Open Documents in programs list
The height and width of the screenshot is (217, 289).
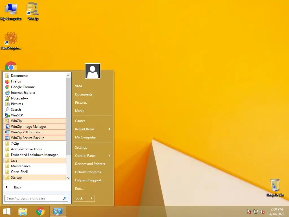[x=35, y=76]
